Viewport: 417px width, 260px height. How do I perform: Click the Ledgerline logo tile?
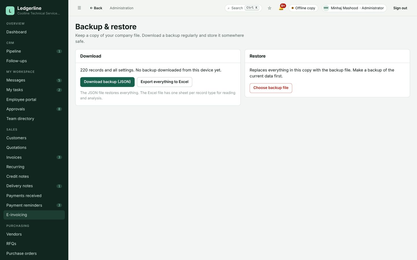pos(10,11)
